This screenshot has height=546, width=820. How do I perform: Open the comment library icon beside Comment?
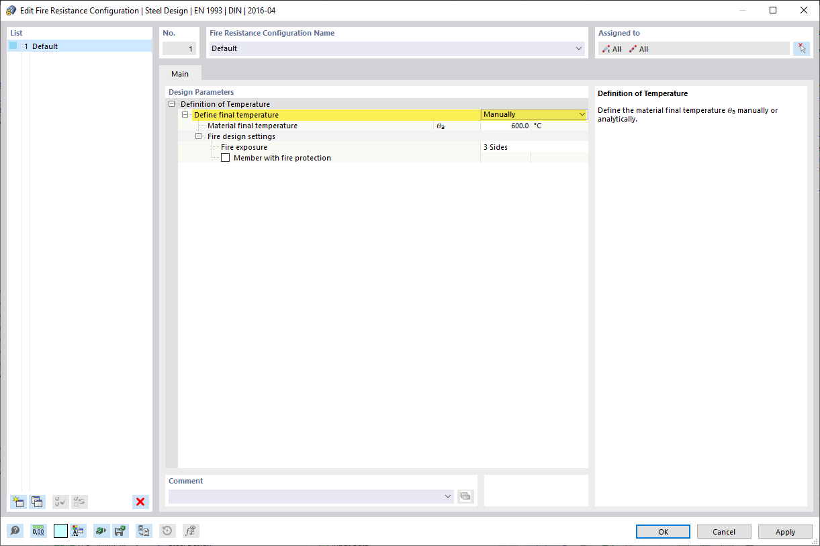(465, 496)
